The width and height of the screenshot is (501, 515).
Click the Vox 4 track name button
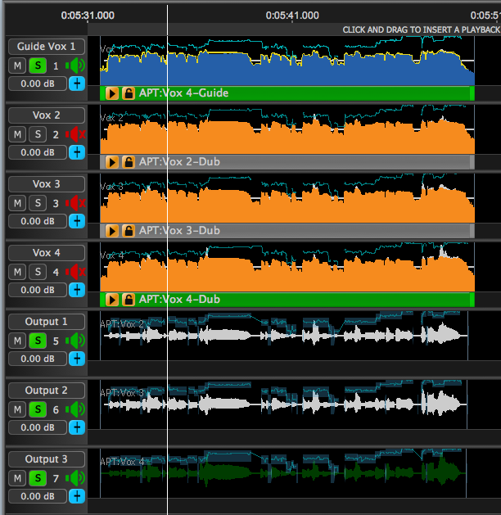(46, 253)
